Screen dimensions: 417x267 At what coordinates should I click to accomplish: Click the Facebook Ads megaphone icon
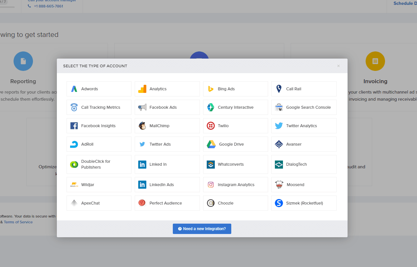point(142,107)
